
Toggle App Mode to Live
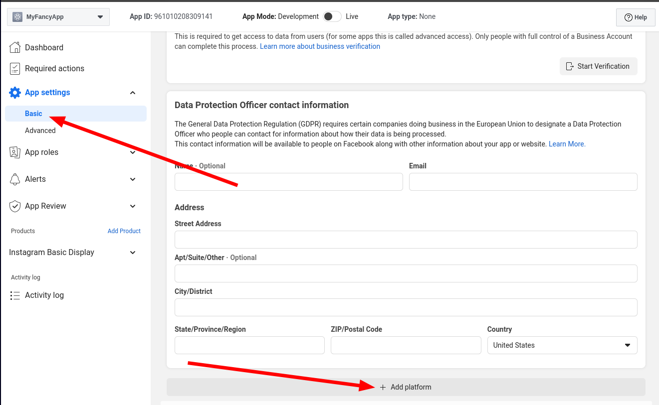click(332, 16)
